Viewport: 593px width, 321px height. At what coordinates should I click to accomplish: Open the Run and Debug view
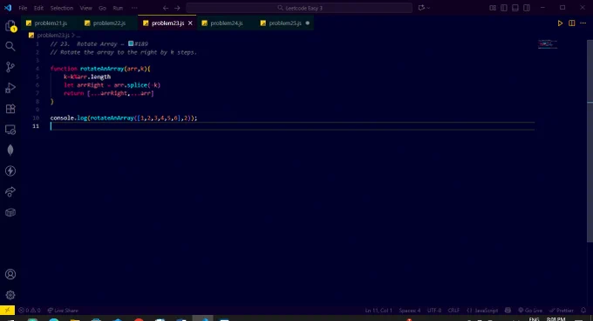10,88
